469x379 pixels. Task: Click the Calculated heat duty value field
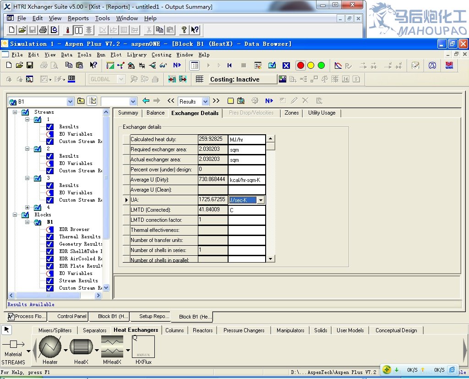pos(213,139)
